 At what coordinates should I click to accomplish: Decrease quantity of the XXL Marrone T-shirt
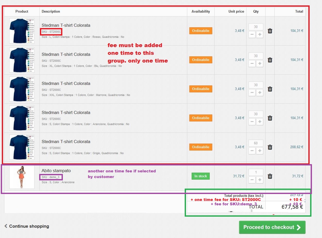pos(252,93)
